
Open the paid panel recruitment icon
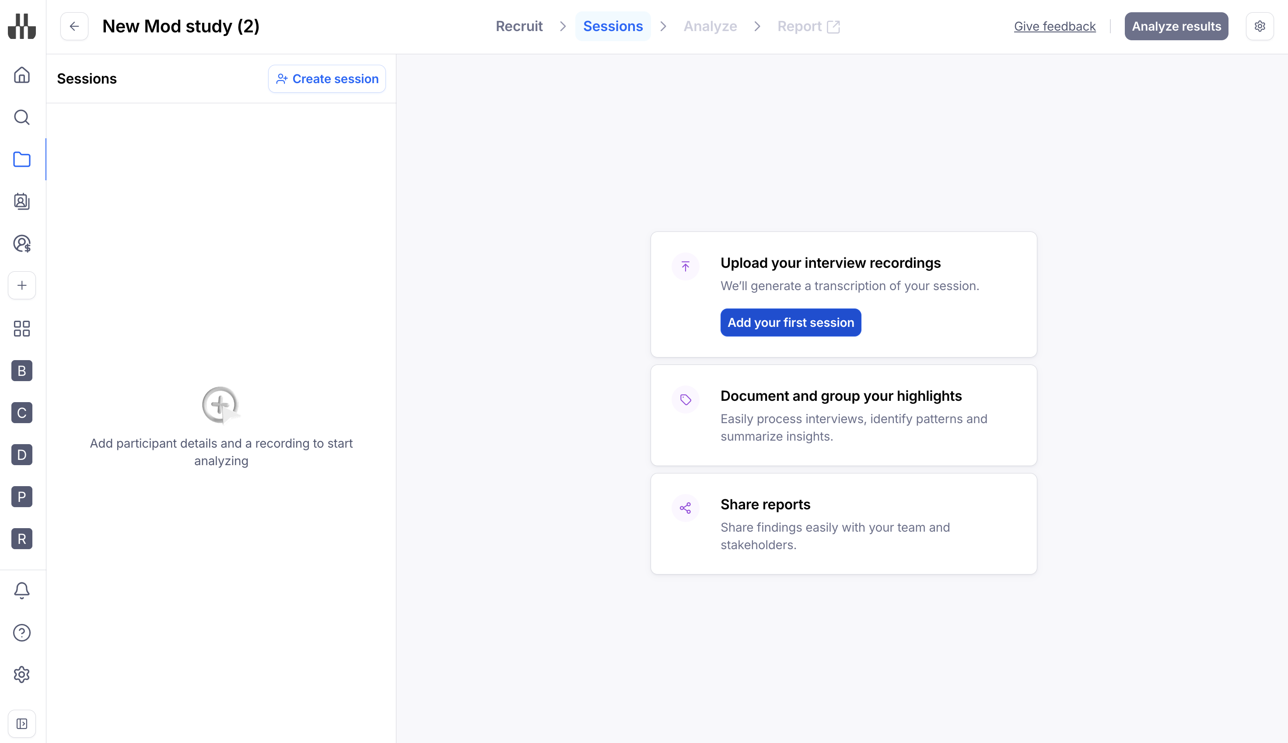pos(21,243)
